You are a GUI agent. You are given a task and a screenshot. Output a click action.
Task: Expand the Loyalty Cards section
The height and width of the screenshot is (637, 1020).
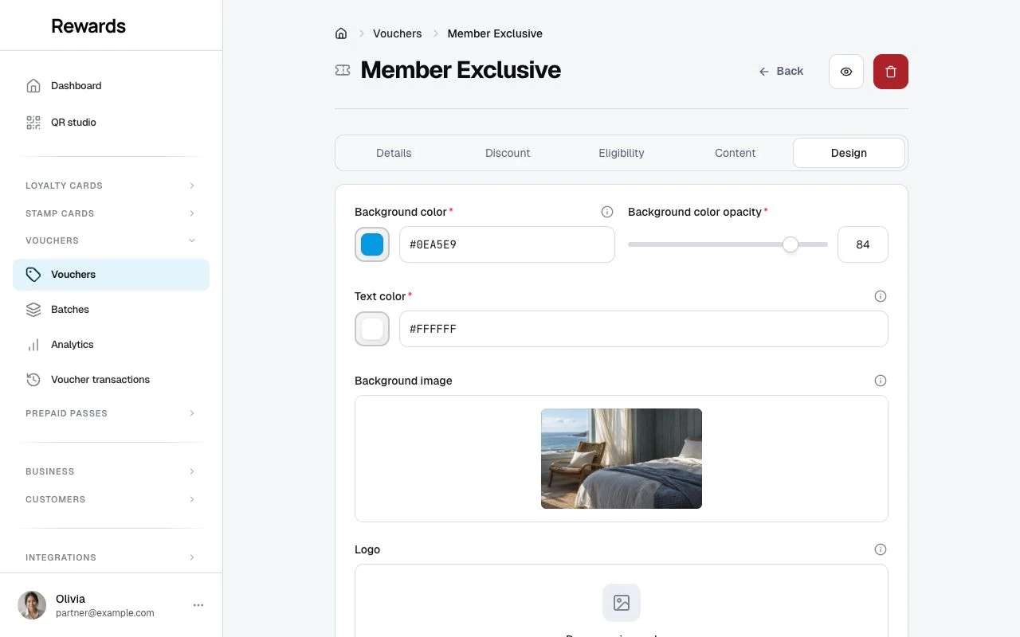point(112,186)
